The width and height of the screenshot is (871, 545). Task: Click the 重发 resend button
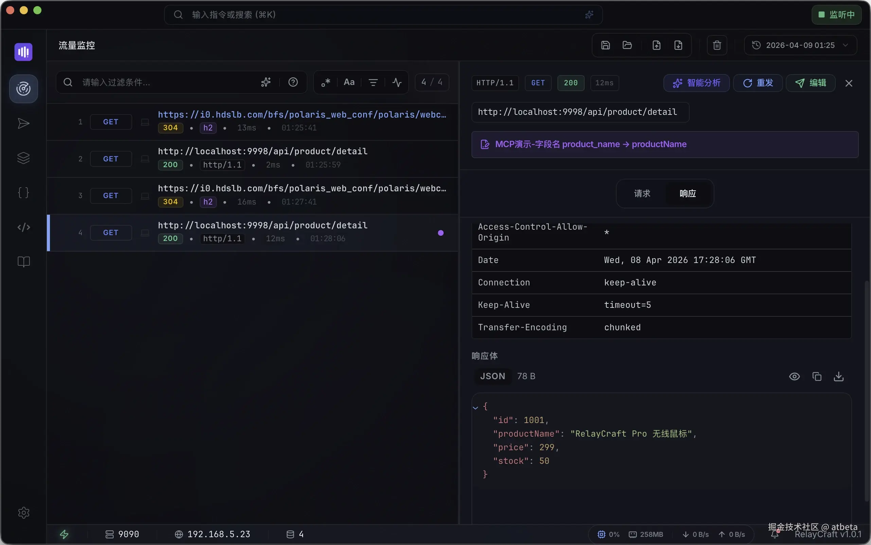758,83
